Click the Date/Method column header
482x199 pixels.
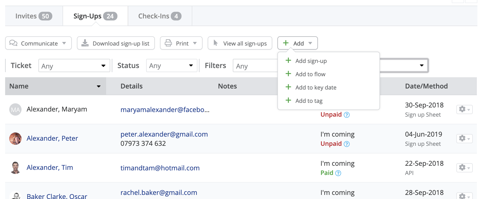click(x=426, y=86)
